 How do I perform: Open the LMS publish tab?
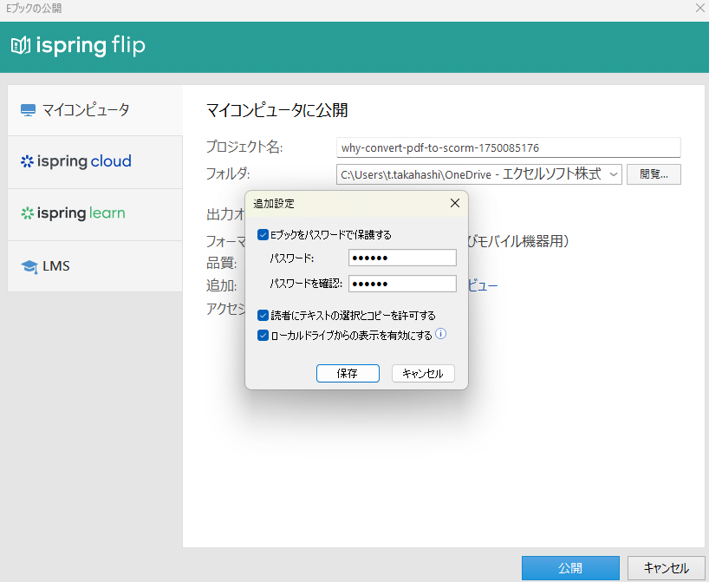pos(95,266)
